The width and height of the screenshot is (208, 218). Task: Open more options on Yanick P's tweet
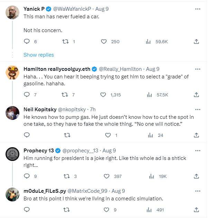(198, 9)
